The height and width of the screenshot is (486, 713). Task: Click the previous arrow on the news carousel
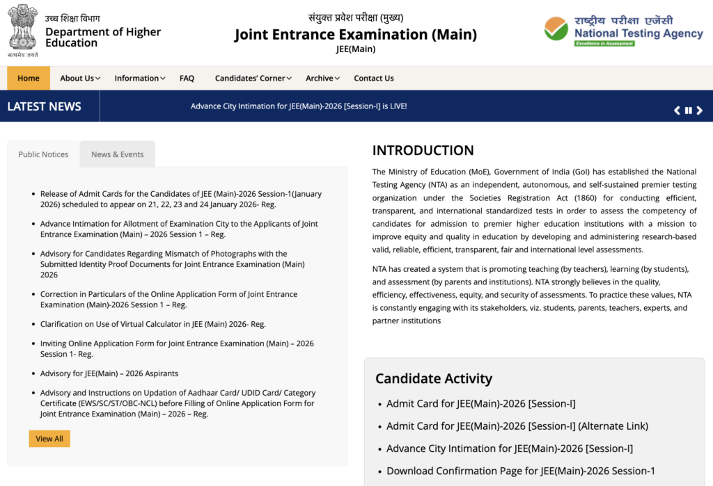(676, 109)
